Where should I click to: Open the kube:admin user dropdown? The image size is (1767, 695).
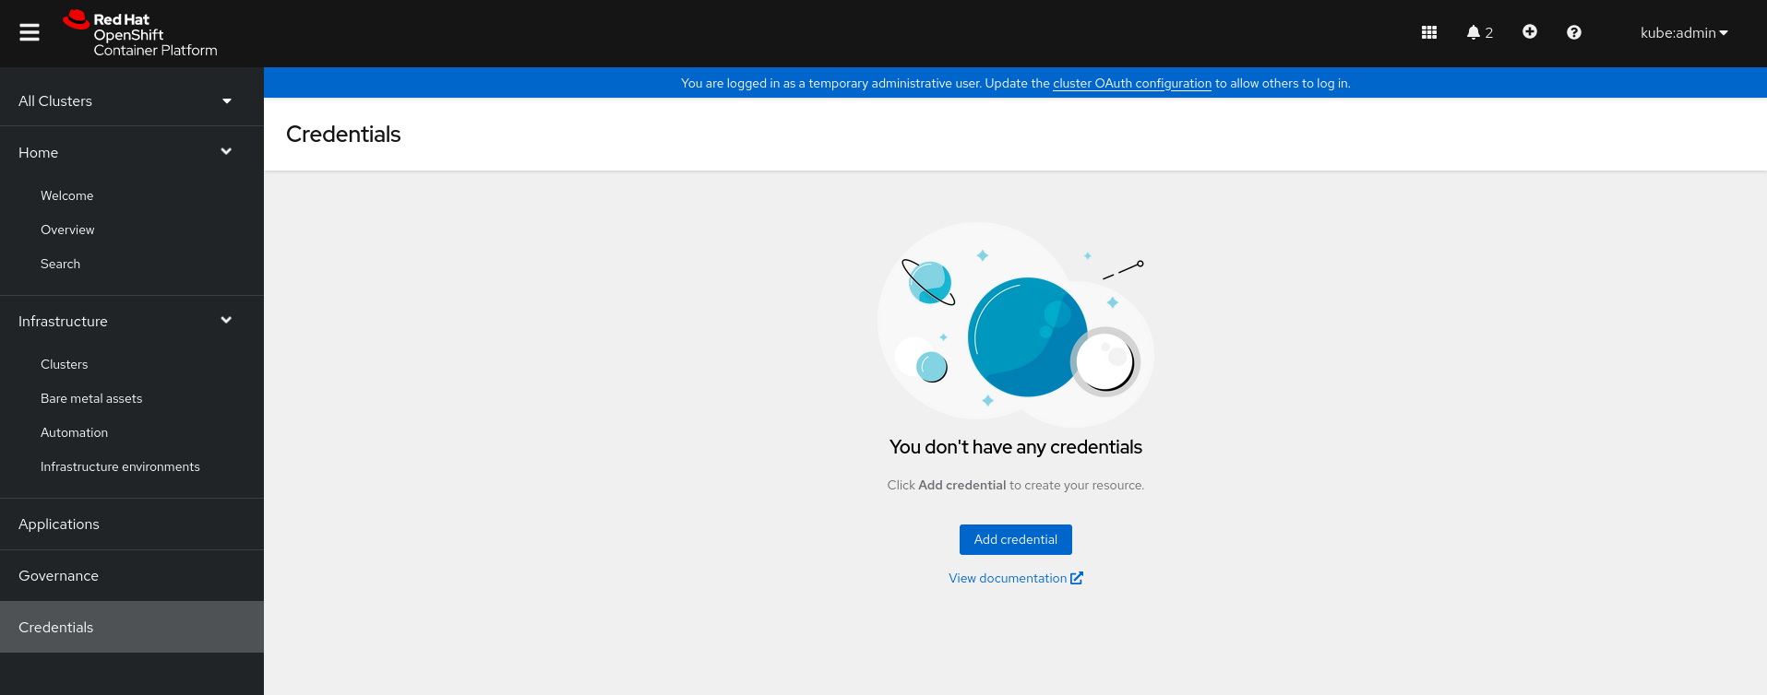click(x=1683, y=32)
